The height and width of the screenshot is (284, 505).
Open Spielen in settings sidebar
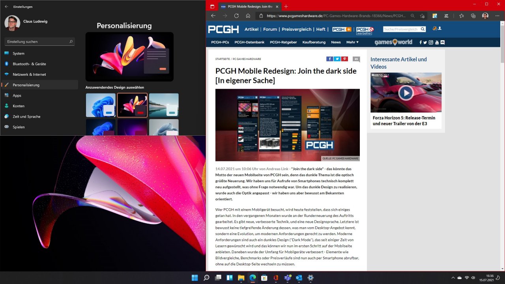[x=39, y=127]
